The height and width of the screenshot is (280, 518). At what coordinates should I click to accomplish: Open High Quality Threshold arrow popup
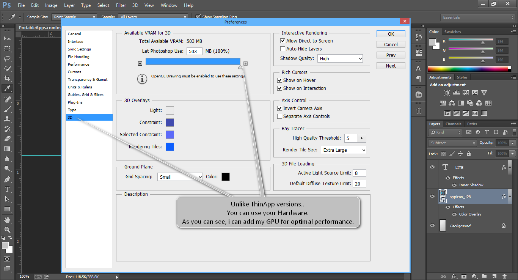[362, 138]
